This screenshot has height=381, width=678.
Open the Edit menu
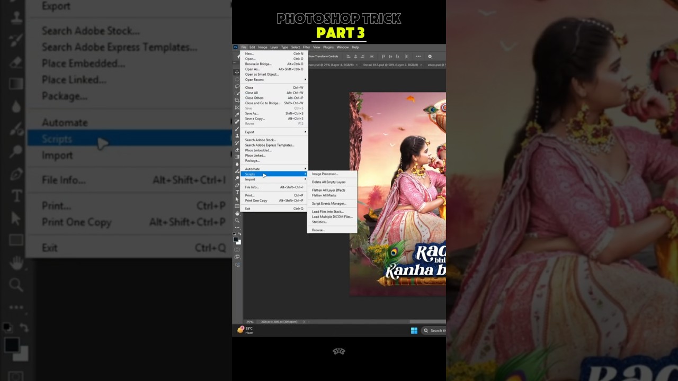coord(252,47)
